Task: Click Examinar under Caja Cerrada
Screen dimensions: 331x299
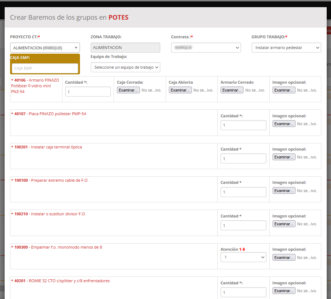Action: (x=128, y=90)
